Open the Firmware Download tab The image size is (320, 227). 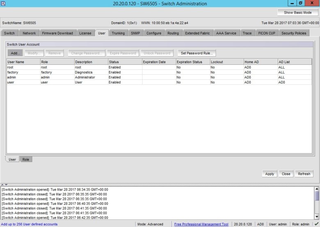point(57,33)
